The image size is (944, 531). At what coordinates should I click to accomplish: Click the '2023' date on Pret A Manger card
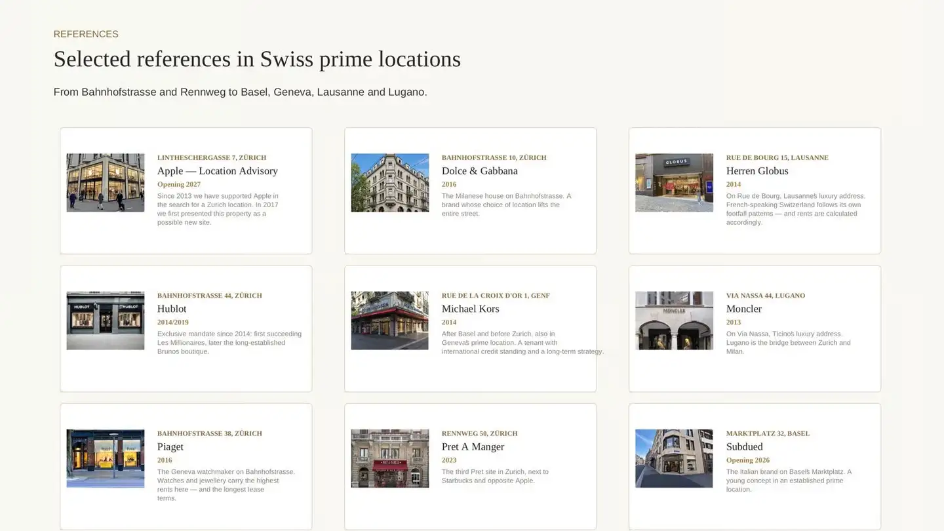[x=449, y=460]
